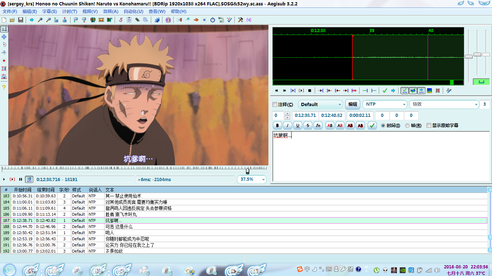Open the NTP actor dropdown
Viewport: 492px width, 276px height.
[x=385, y=104]
